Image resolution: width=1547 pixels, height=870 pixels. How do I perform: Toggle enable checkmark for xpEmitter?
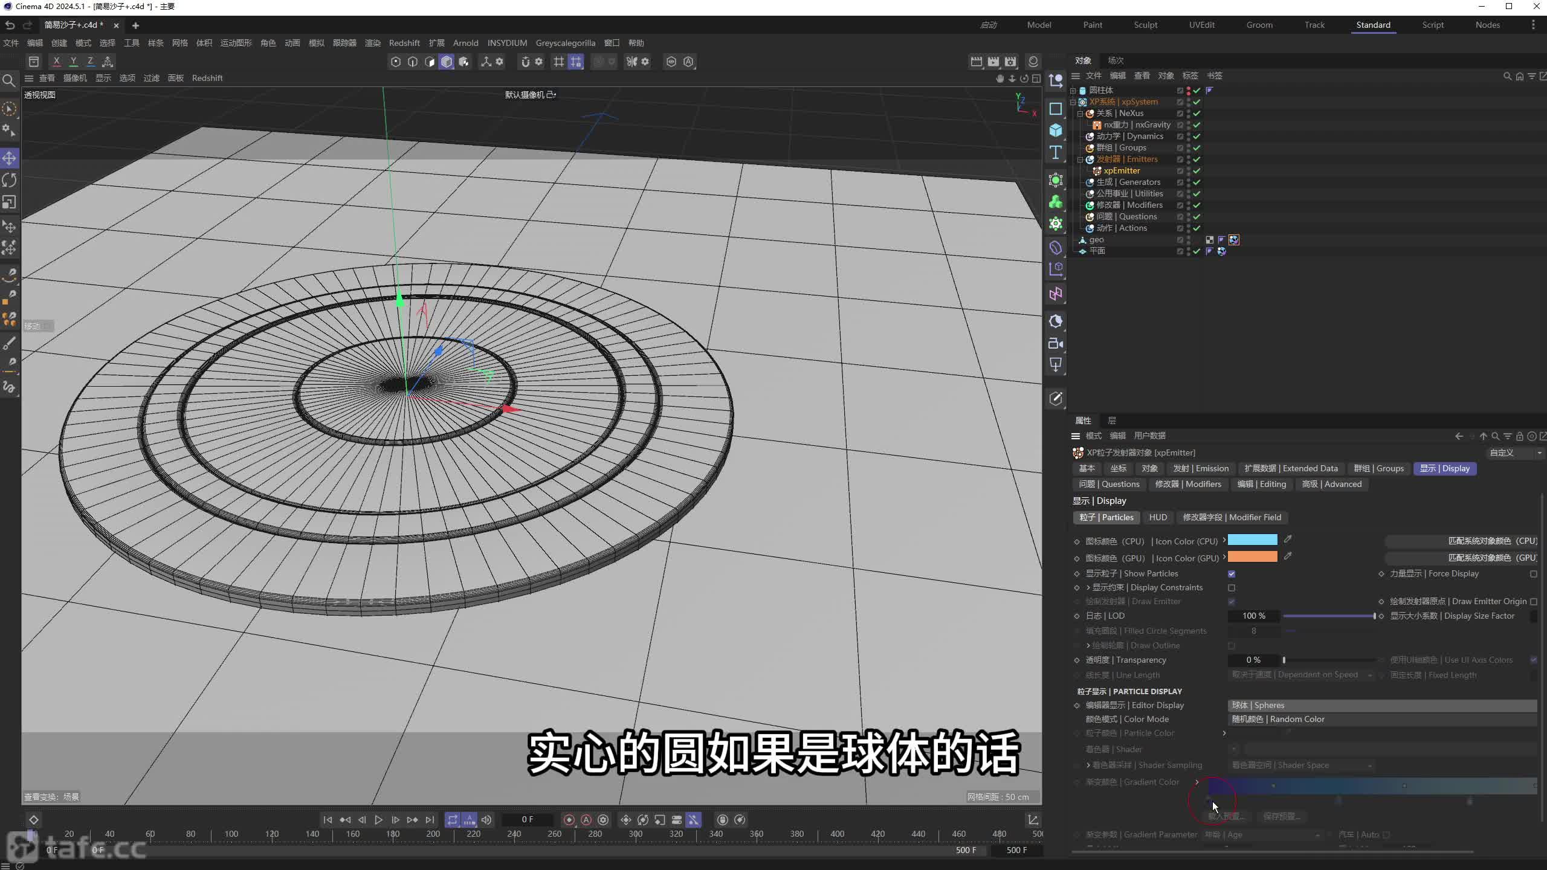click(x=1197, y=171)
